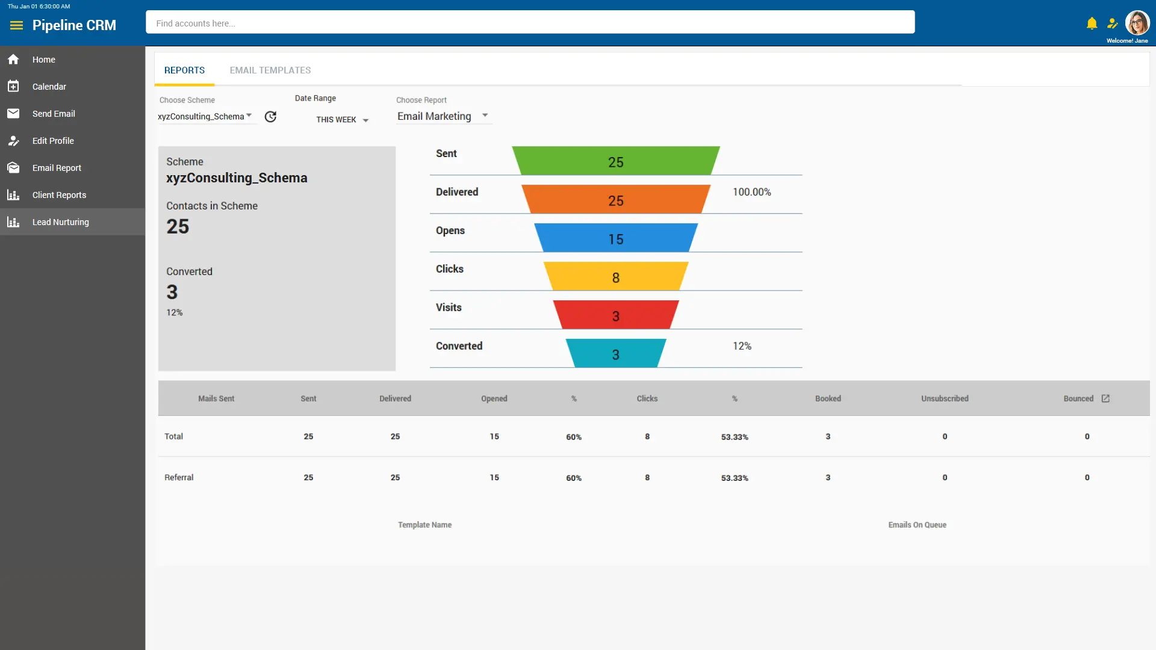This screenshot has width=1156, height=650.
Task: Open the Home icon in sidebar
Action: 13,59
